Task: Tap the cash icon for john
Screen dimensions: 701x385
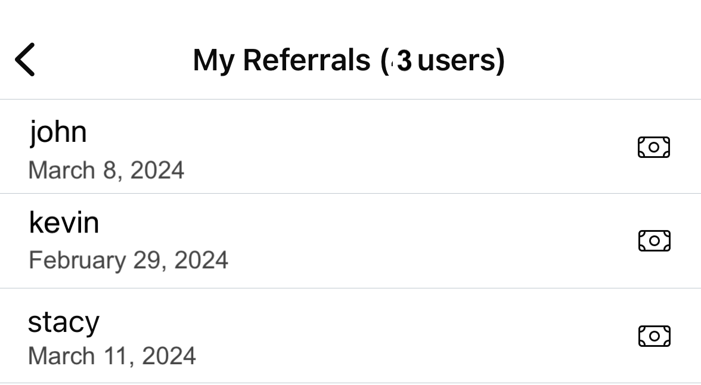Action: coord(654,147)
